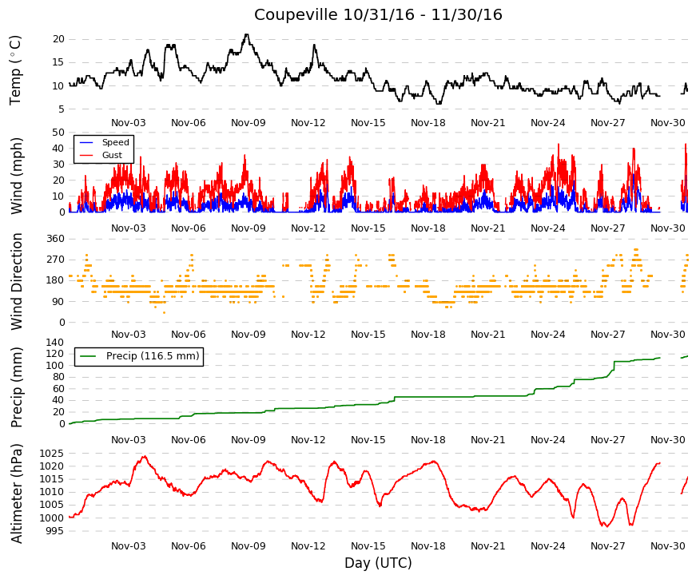696x579 pixels.
Task: Click the Altimeter (hPa) axis label
Action: click(17, 494)
